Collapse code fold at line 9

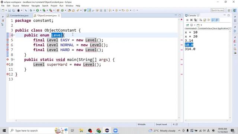tap(14, 60)
